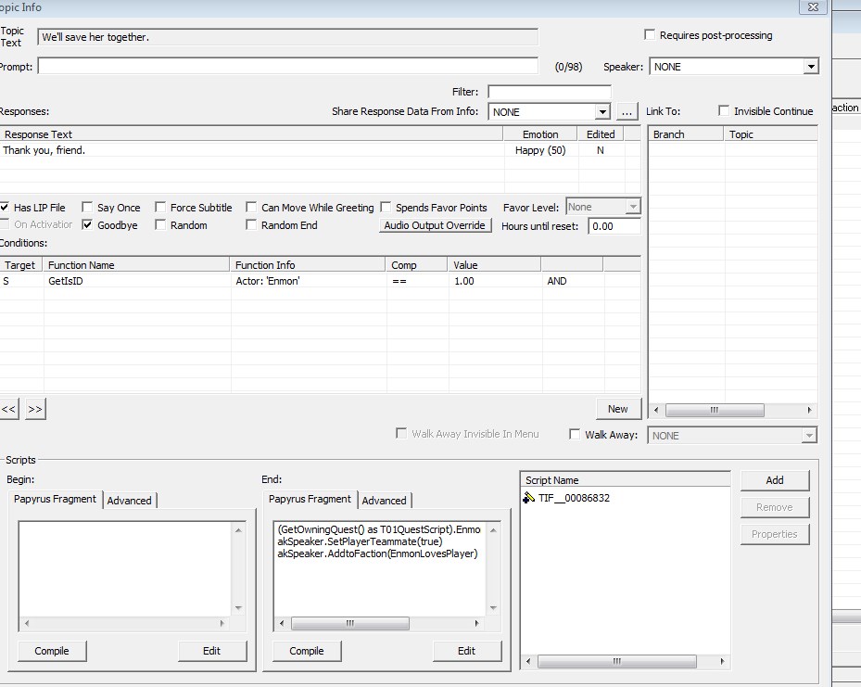Edit the End script fragment
This screenshot has height=687, width=861.
click(x=467, y=651)
